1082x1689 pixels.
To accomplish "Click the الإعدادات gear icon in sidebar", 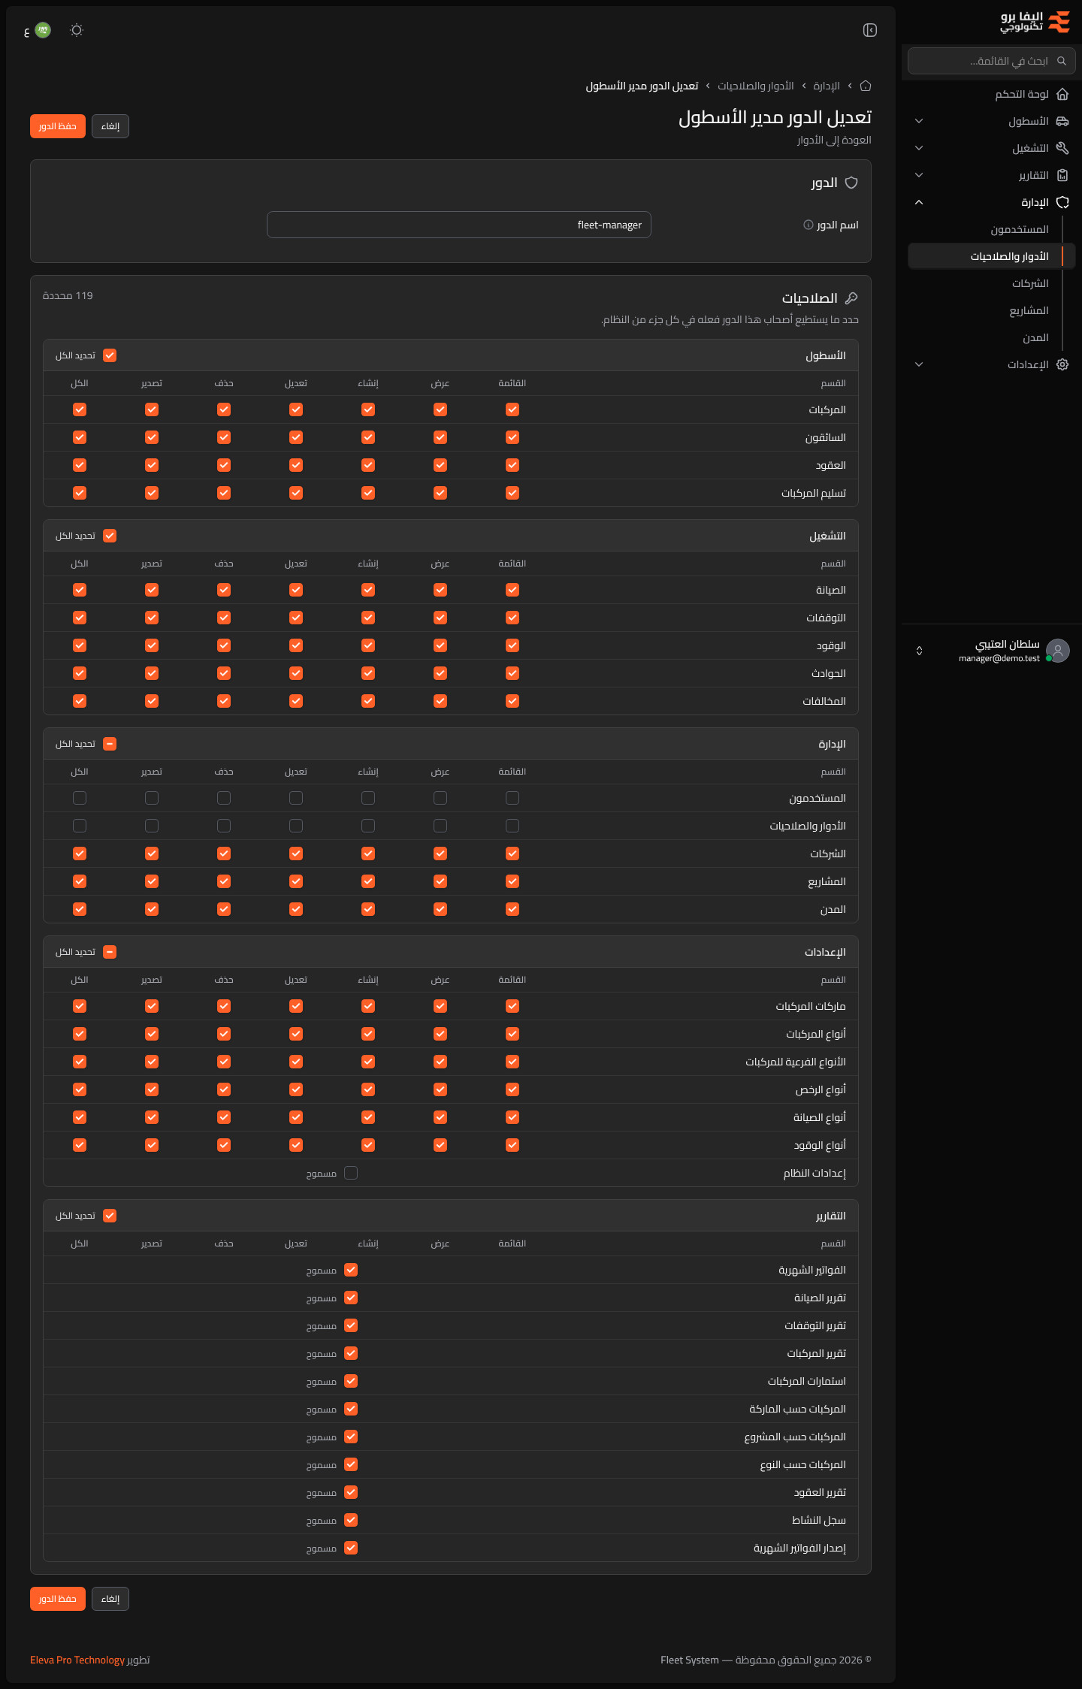I will [x=1062, y=364].
